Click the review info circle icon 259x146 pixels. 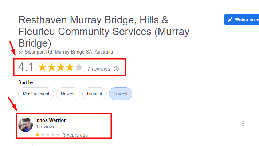pos(116,69)
